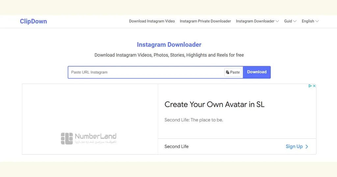Click 'Second Life: The place to be.' text
Screen dimensions: 337x177
(194, 120)
